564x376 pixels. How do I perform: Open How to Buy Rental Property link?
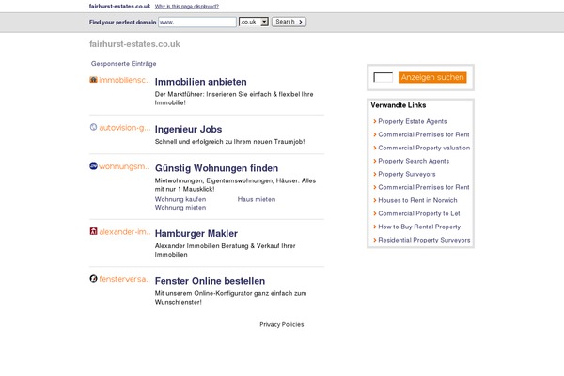point(419,227)
